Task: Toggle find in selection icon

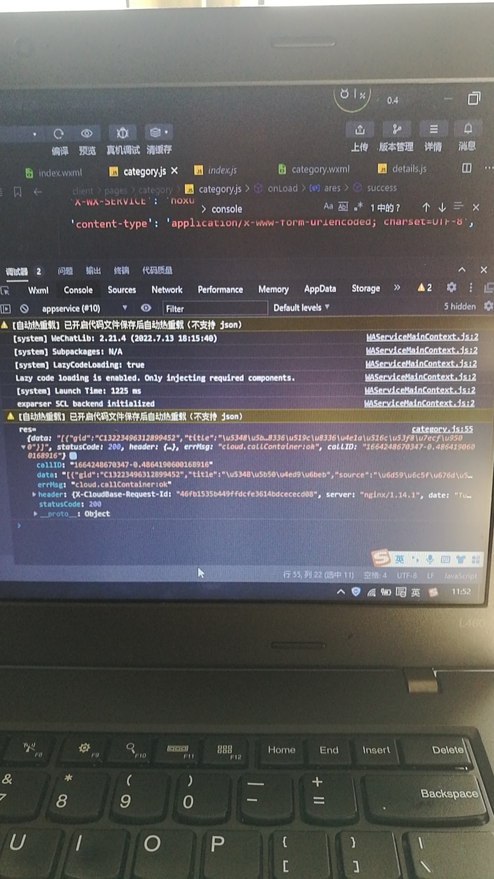Action: [458, 206]
